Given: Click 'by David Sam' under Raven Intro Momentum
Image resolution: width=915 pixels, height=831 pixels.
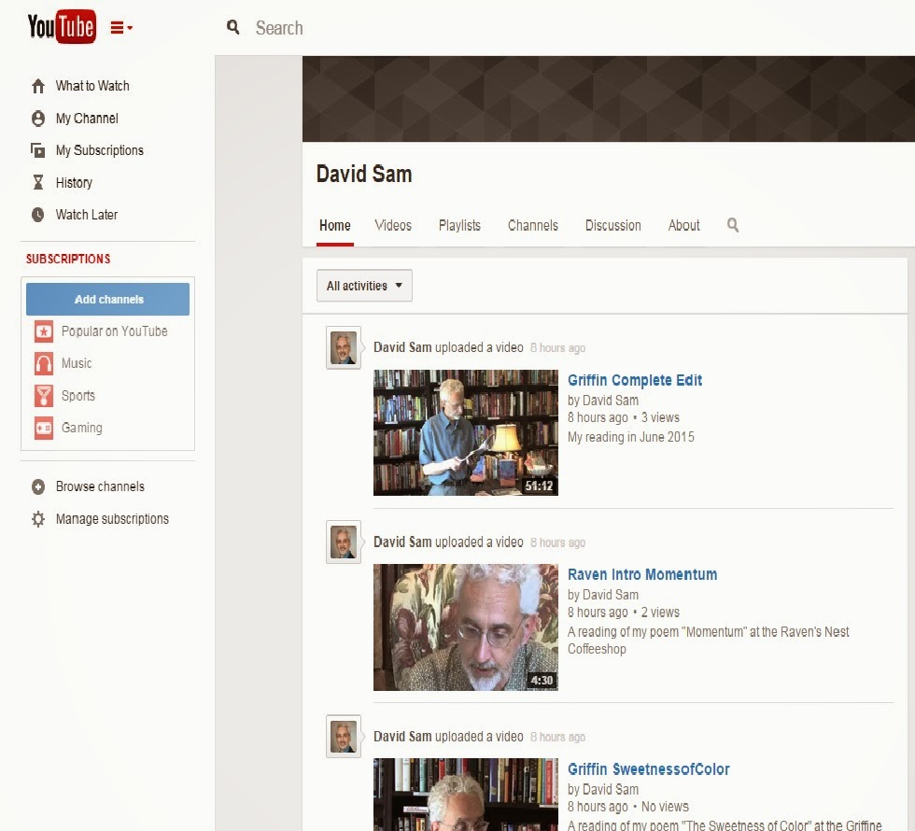Looking at the screenshot, I should pos(603,596).
